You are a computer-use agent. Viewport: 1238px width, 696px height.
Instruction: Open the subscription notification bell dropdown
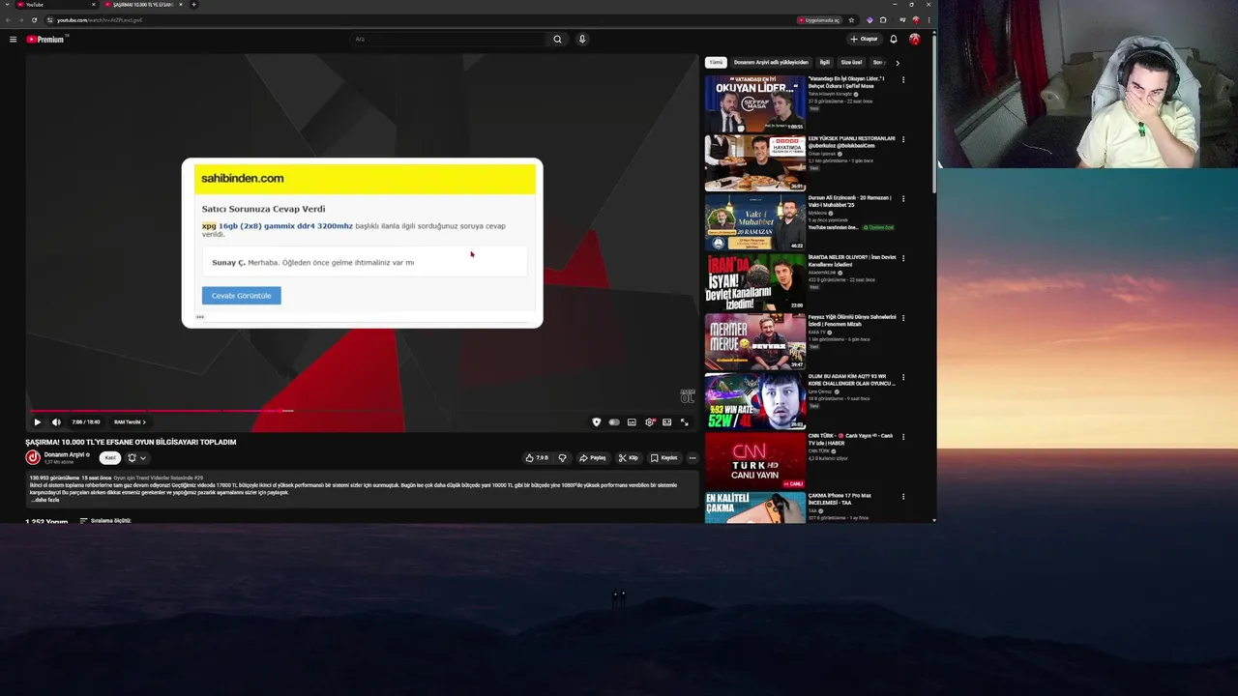(137, 458)
